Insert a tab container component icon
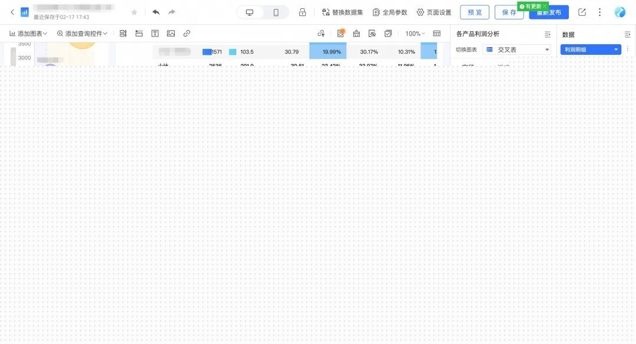The height and width of the screenshot is (344, 636). pos(139,34)
